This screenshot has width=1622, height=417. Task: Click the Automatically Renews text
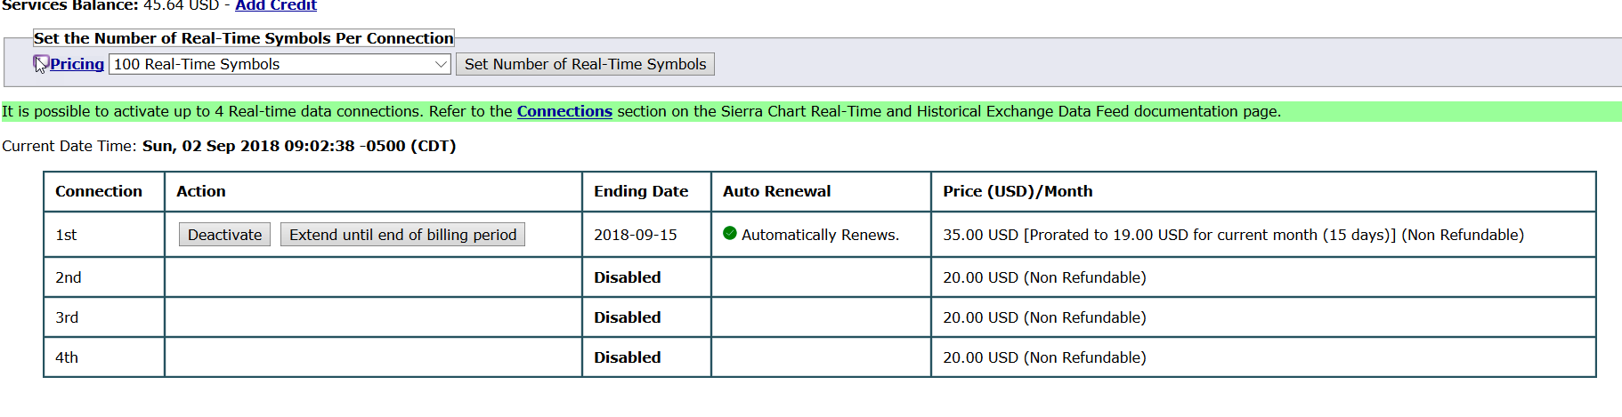click(820, 235)
